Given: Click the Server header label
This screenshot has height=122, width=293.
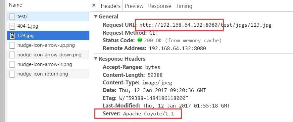Looking at the screenshot, I should (112, 114).
